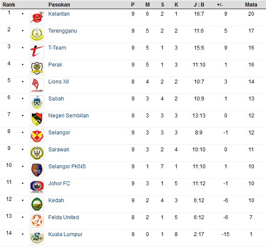266x247 pixels.
Task: Click the Selangor team crest icon
Action: [x=37, y=136]
